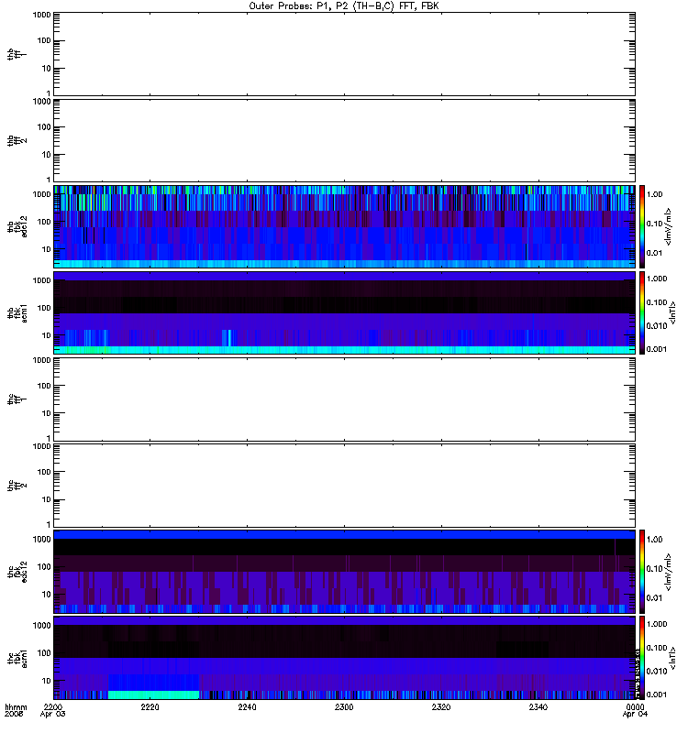Click the '2220' time axis label
This screenshot has width=688, height=733.
[150, 706]
